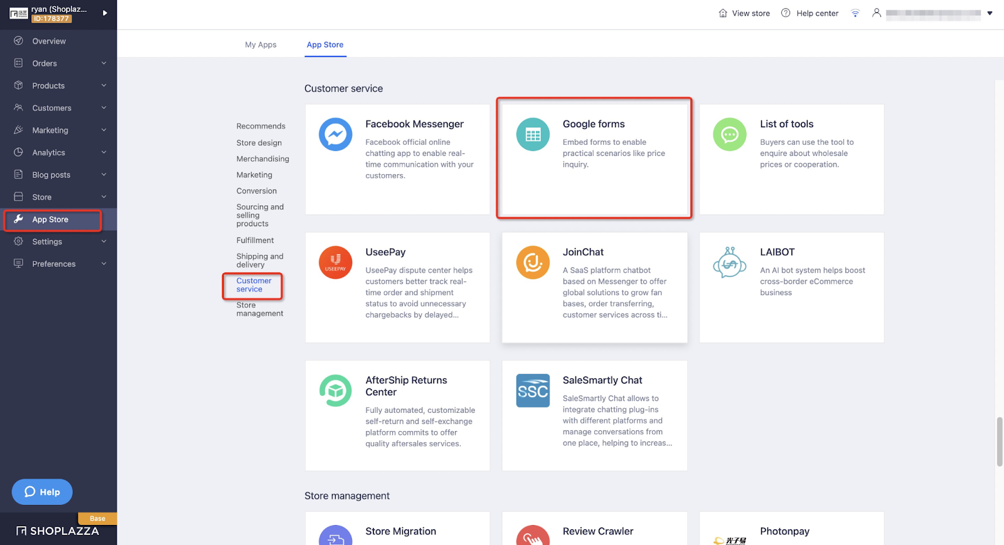The height and width of the screenshot is (545, 1004).
Task: Click the List of tools chat icon
Action: coord(730,134)
